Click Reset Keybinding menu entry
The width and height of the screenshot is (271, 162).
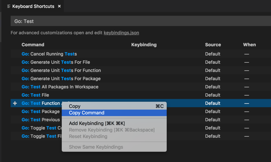click(x=114, y=136)
